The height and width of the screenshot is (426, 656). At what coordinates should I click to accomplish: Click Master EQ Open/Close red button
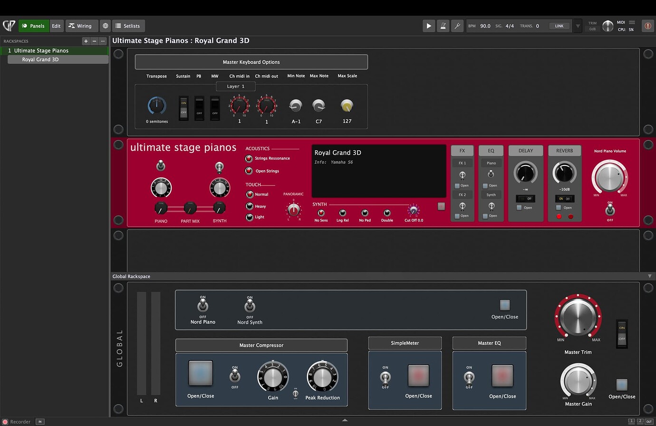tap(502, 376)
